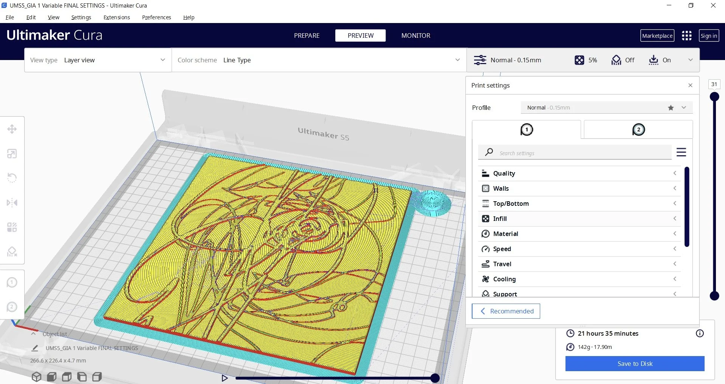Open the Marketplace
The image size is (725, 384).
[657, 35]
